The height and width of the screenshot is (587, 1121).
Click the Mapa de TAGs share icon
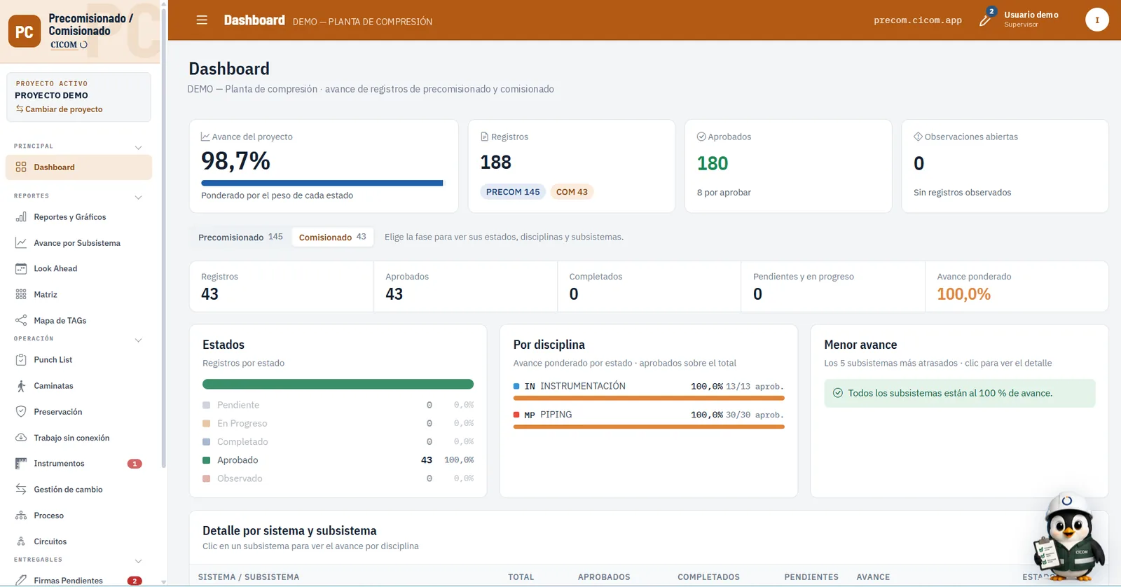coord(21,321)
